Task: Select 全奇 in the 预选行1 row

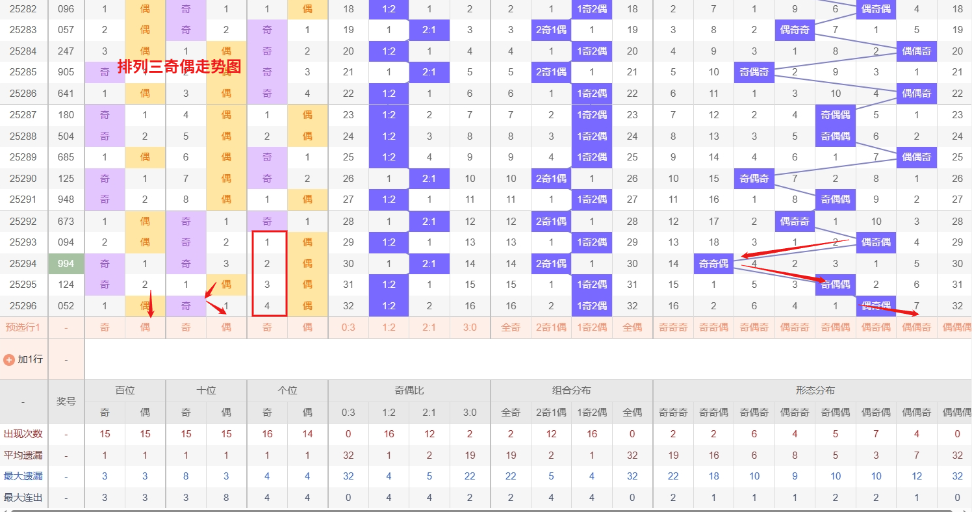Action: [511, 327]
